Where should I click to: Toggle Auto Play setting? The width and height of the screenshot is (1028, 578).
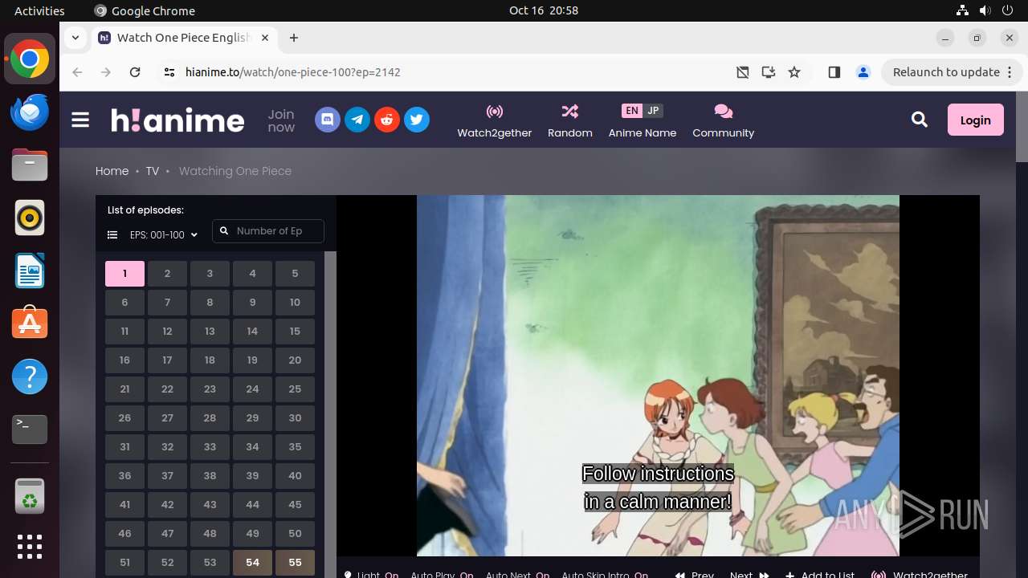[x=442, y=574]
